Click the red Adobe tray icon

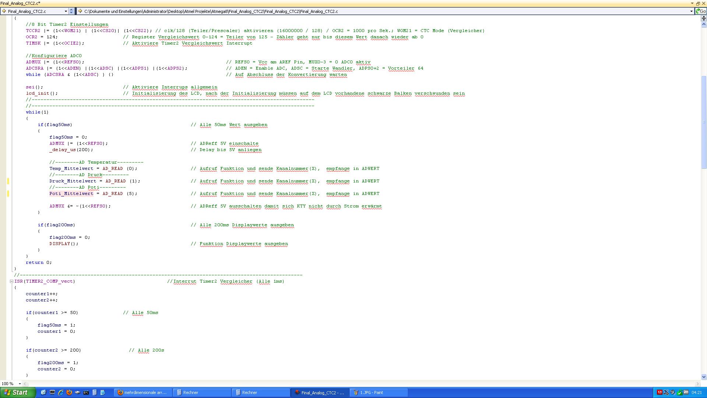(x=659, y=392)
